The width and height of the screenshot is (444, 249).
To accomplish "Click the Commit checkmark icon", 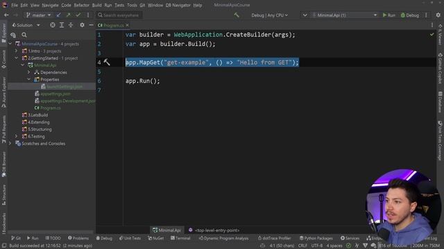I will (x=78, y=15).
